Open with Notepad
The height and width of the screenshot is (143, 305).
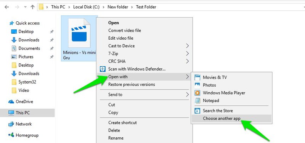tap(231, 101)
